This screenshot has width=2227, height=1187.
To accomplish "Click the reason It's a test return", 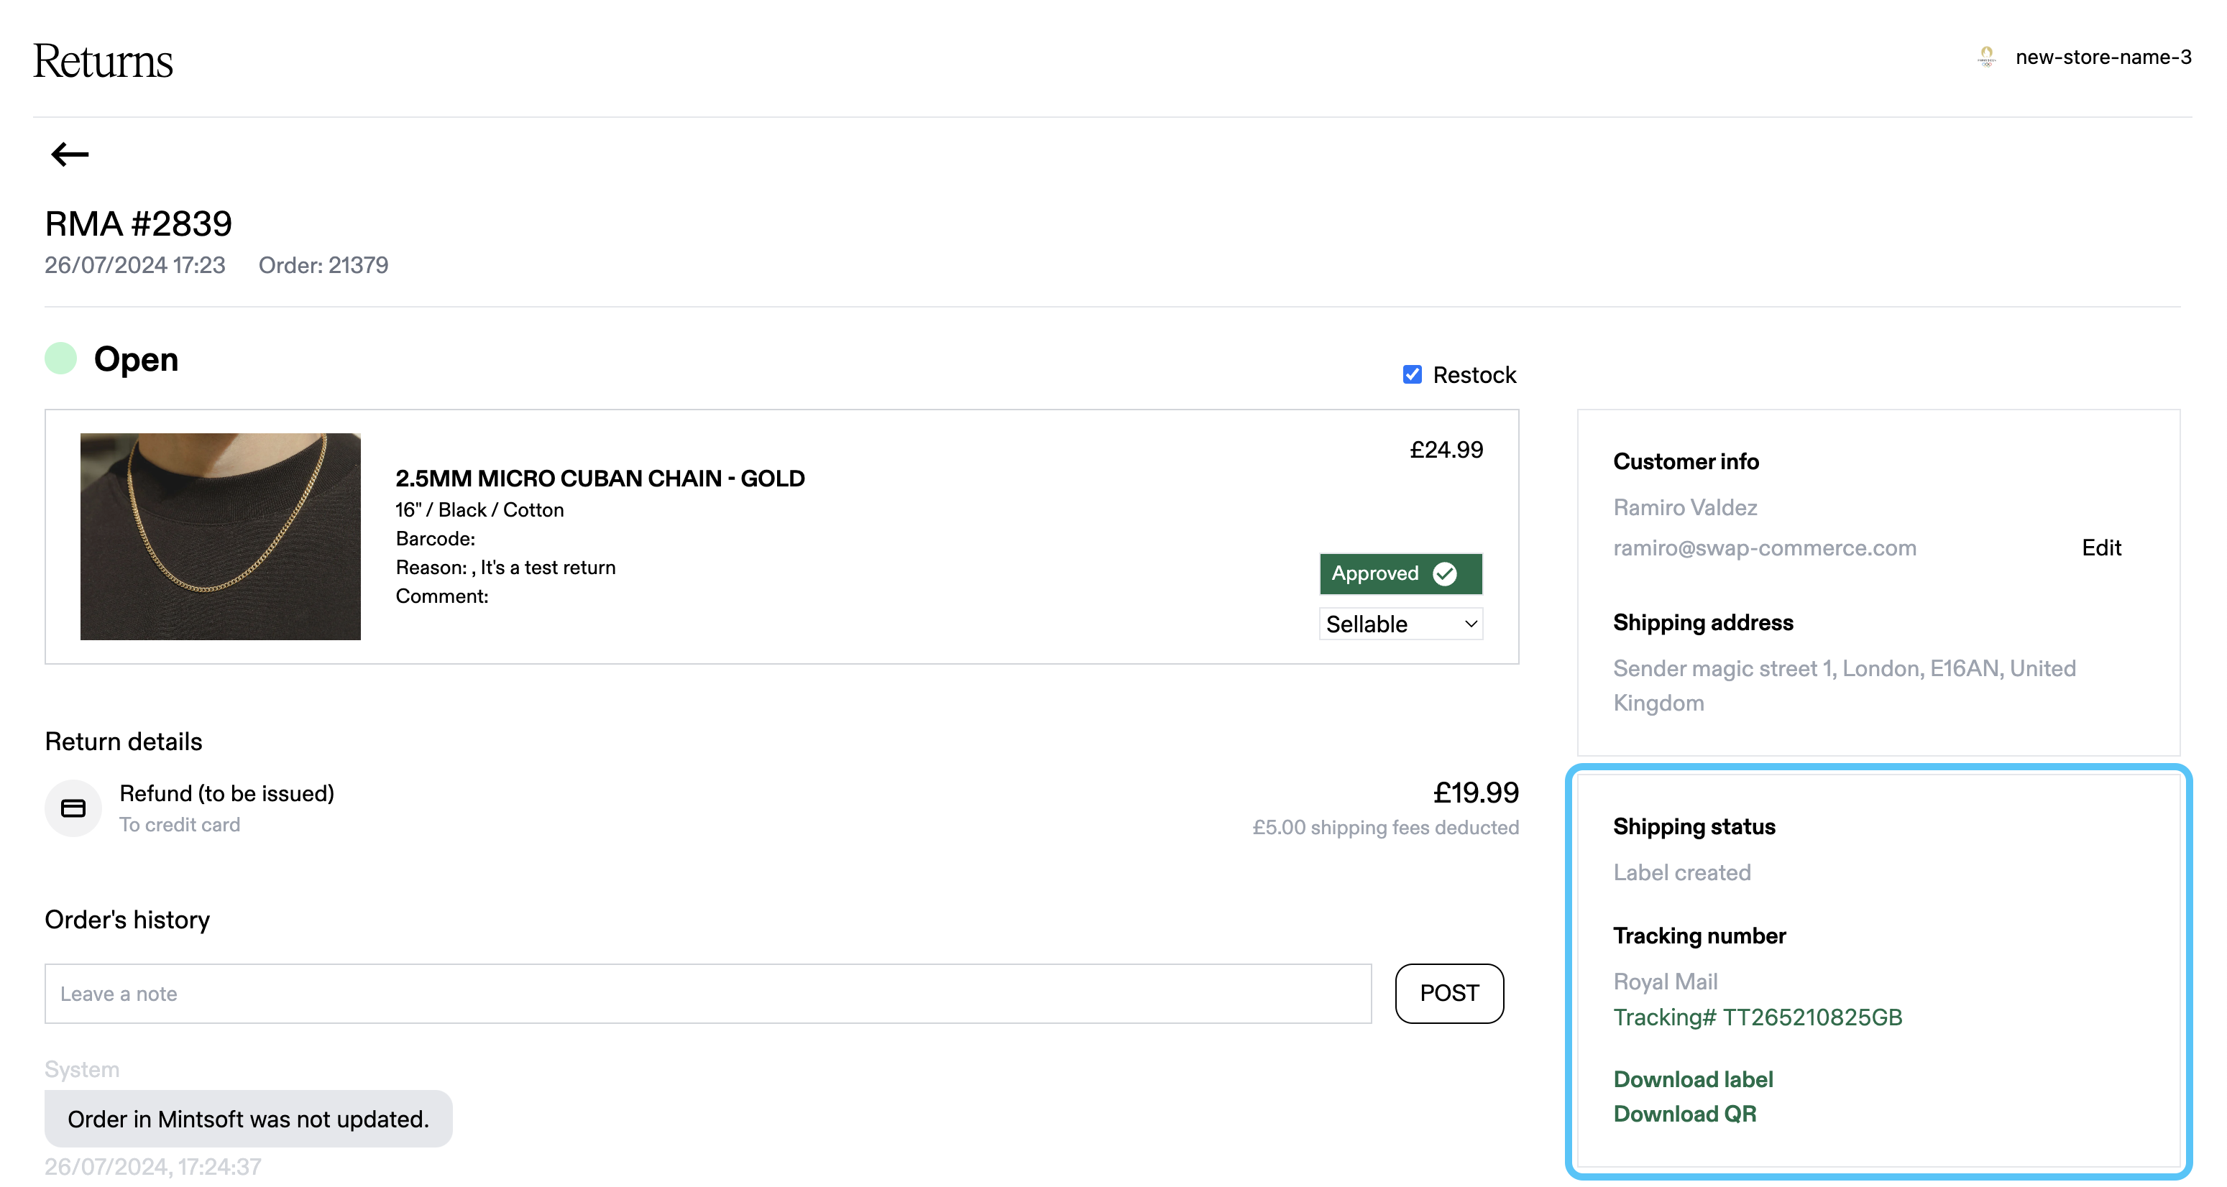I will (548, 568).
